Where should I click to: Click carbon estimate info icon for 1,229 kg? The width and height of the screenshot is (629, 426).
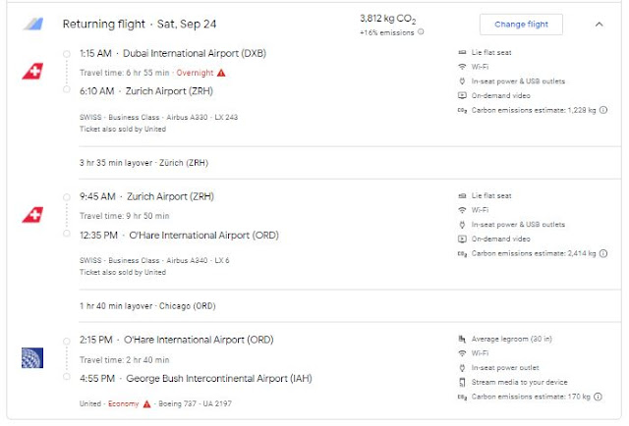(601, 111)
